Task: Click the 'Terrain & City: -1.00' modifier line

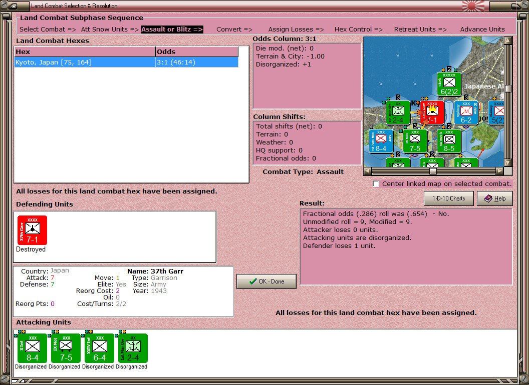Action: (x=290, y=56)
